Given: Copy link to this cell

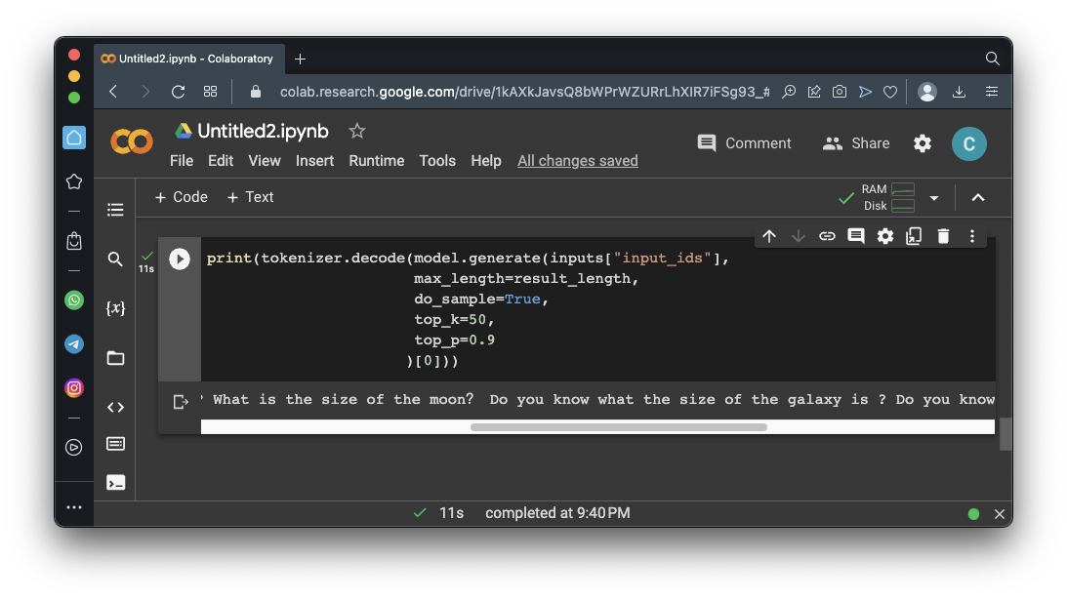Looking at the screenshot, I should pos(827,236).
